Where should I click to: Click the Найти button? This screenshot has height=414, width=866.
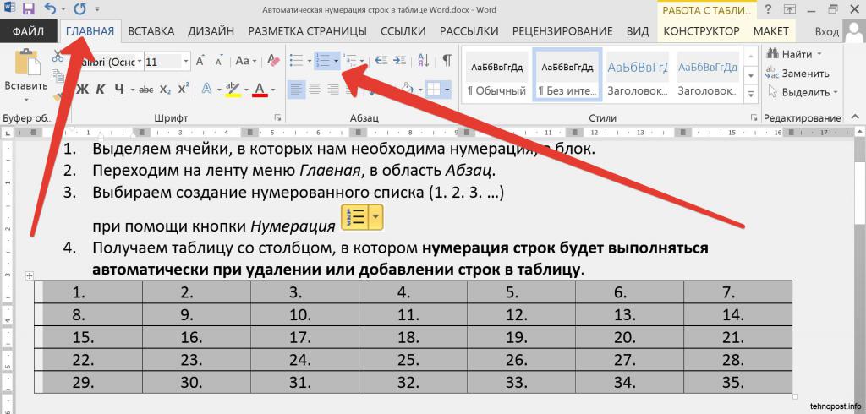[x=792, y=54]
